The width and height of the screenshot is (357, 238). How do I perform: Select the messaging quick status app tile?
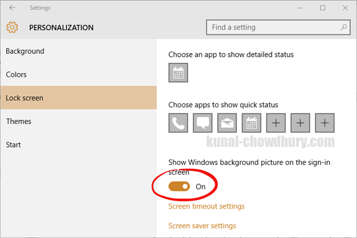203,123
